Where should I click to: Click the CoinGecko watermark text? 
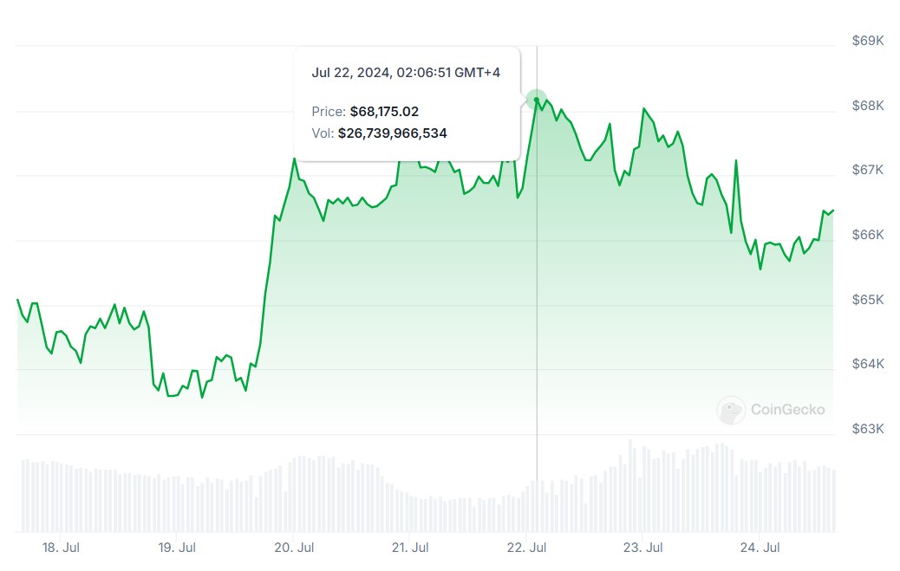click(x=787, y=410)
